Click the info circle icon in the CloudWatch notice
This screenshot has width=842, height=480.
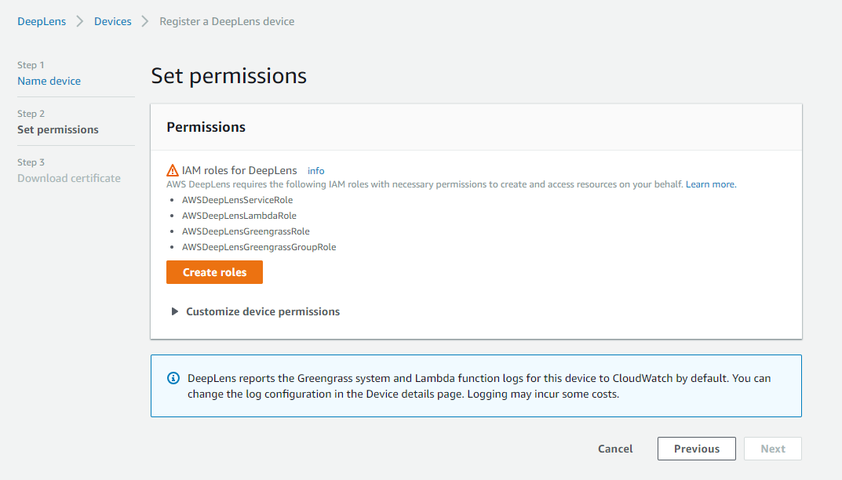(x=174, y=378)
